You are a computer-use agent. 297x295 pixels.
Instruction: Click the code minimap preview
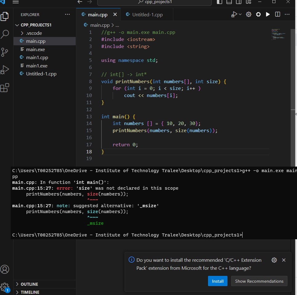(x=279, y=34)
